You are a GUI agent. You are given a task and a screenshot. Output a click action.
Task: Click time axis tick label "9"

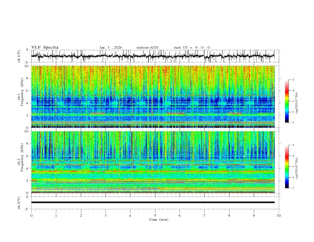click(254, 216)
